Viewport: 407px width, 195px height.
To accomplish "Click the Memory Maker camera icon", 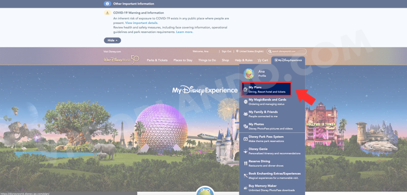I will (x=245, y=188).
